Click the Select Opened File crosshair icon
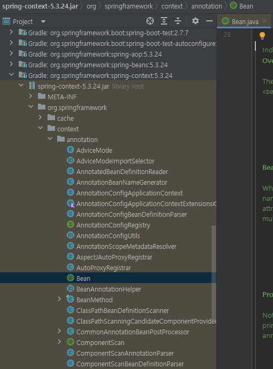This screenshot has height=369, width=273. click(150, 21)
